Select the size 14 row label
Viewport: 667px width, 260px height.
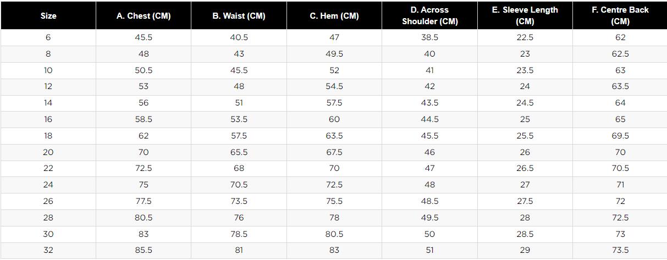click(x=48, y=103)
